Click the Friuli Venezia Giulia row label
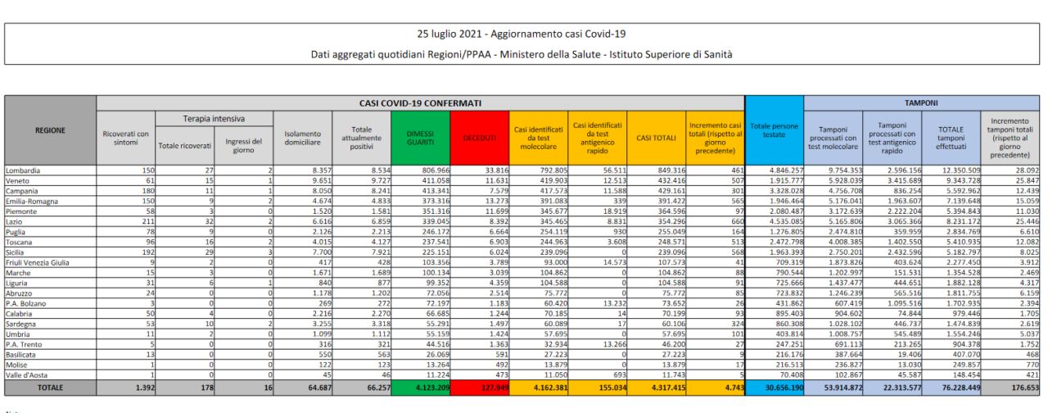The image size is (1048, 413). click(x=38, y=262)
